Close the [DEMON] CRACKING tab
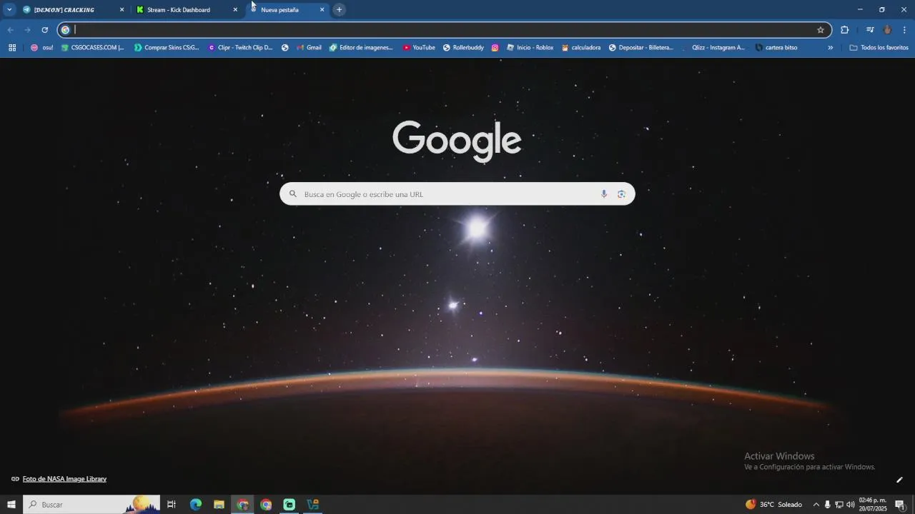The image size is (915, 514). (x=122, y=10)
